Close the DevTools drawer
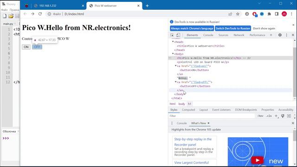Viewport: 297px width, 167px height. (x=293, y=123)
